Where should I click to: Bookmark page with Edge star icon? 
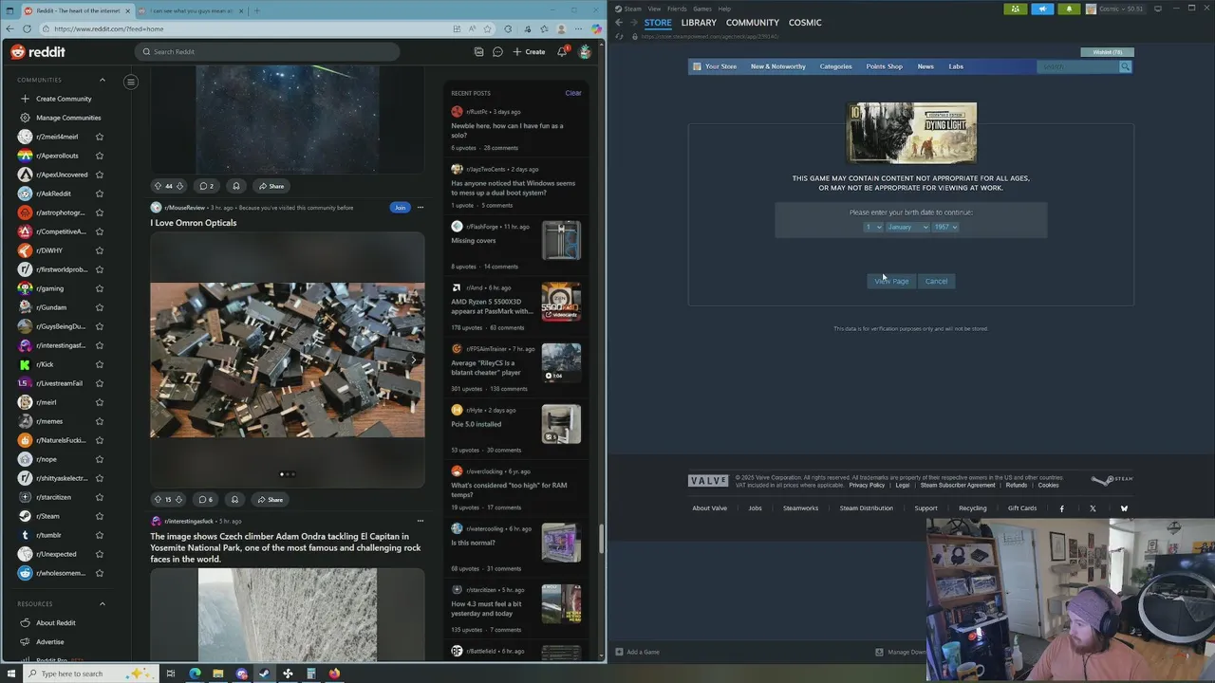coord(488,28)
